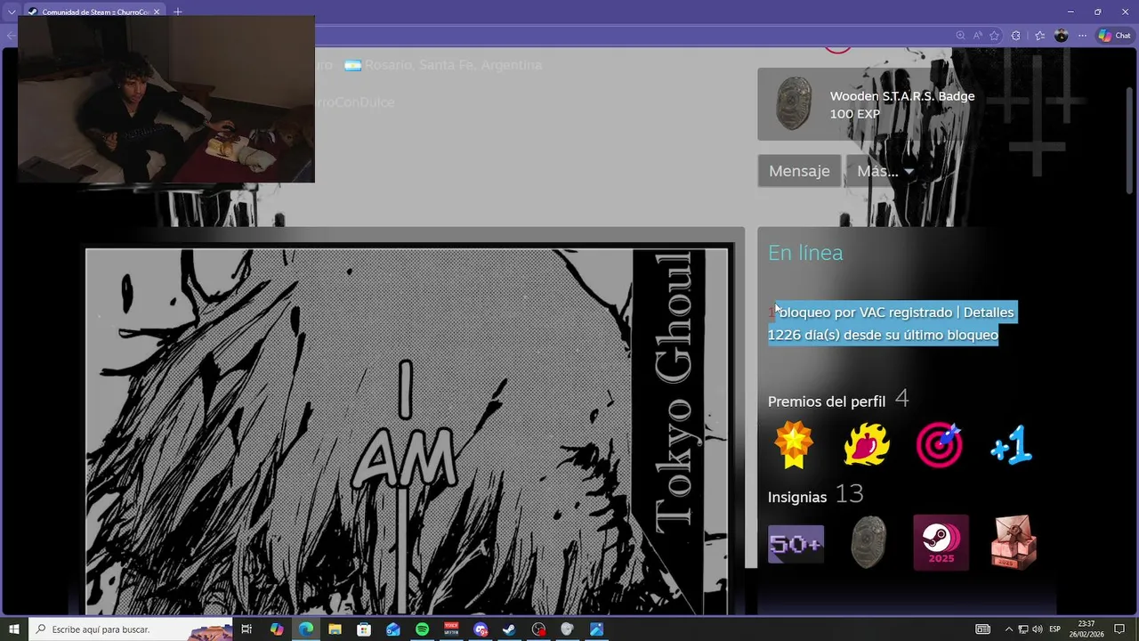Open the blue +1 profile award

coord(1012,444)
